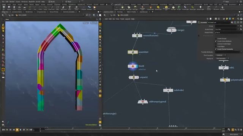Image resolution: width=243 pixels, height=136 pixels.
Task: Open the top Help menu
Action: 43,2
